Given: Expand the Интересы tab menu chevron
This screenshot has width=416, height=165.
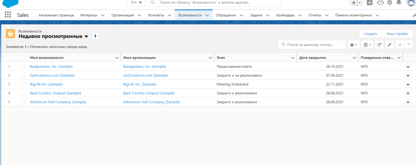Looking at the screenshot, I should click(x=103, y=15).
